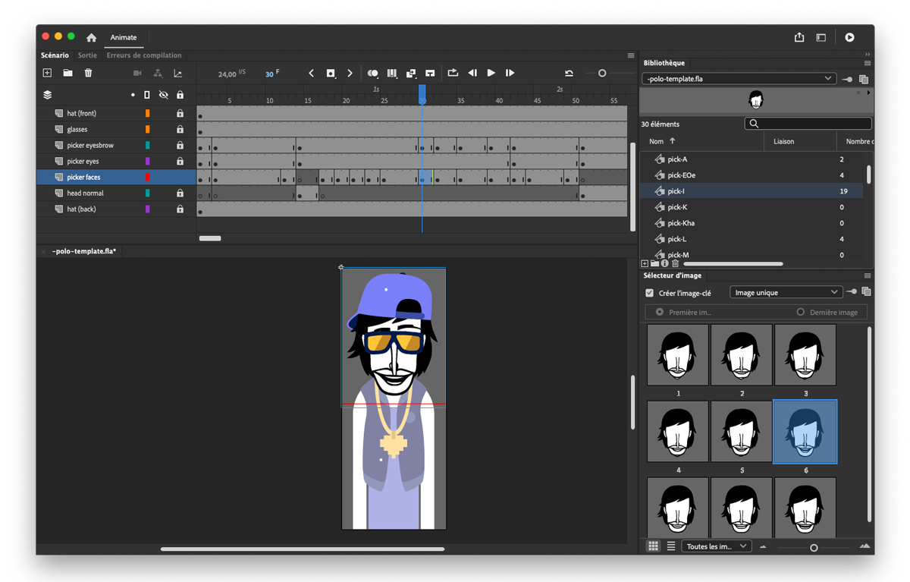Uncheck Créer l'image-clé checkbox
Screen dimensions: 910x582
point(649,293)
